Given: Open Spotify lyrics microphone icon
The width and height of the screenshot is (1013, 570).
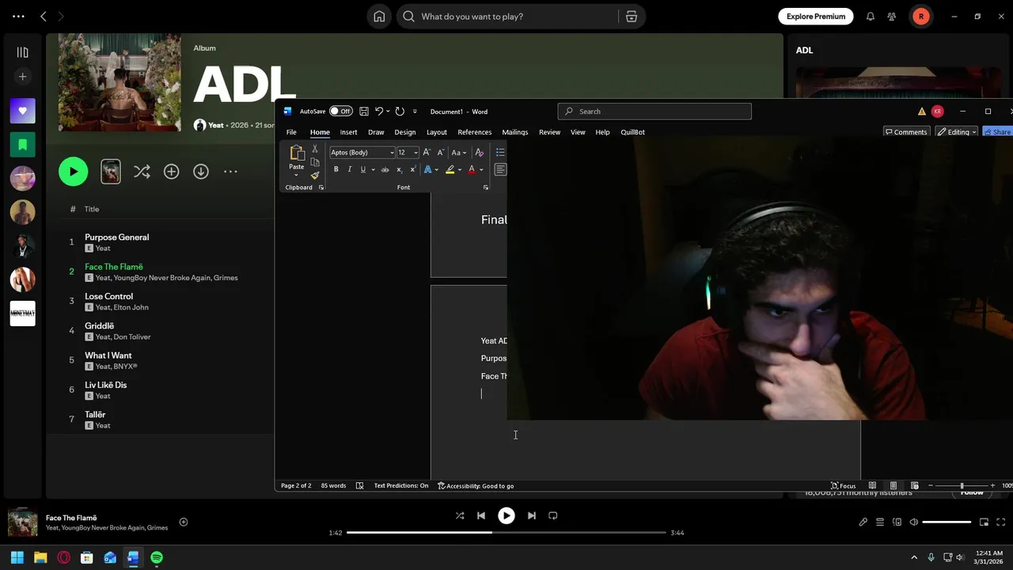Looking at the screenshot, I should coord(863,522).
